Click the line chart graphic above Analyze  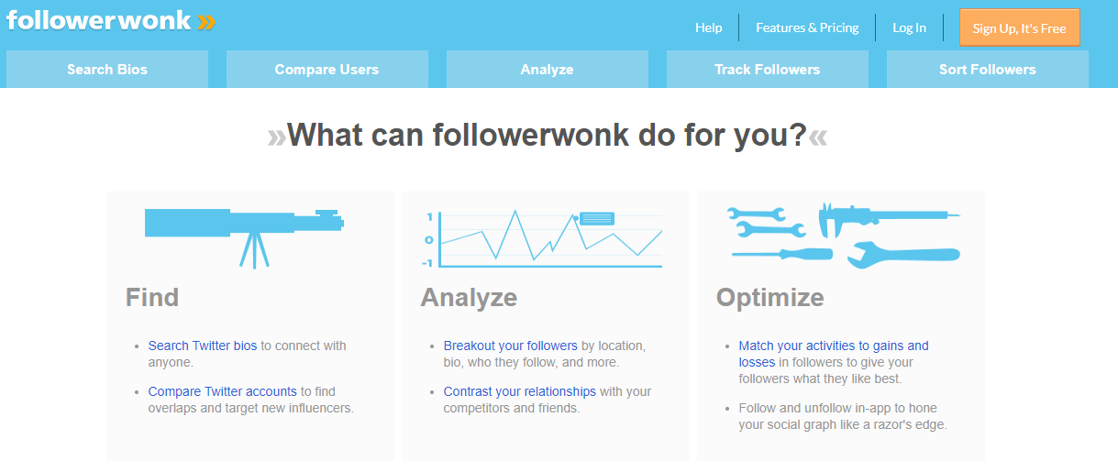pos(545,239)
